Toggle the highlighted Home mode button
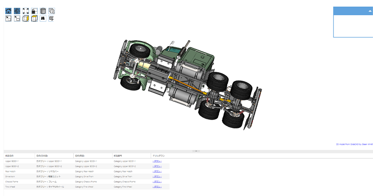This screenshot has height=196, width=373. 8,11
